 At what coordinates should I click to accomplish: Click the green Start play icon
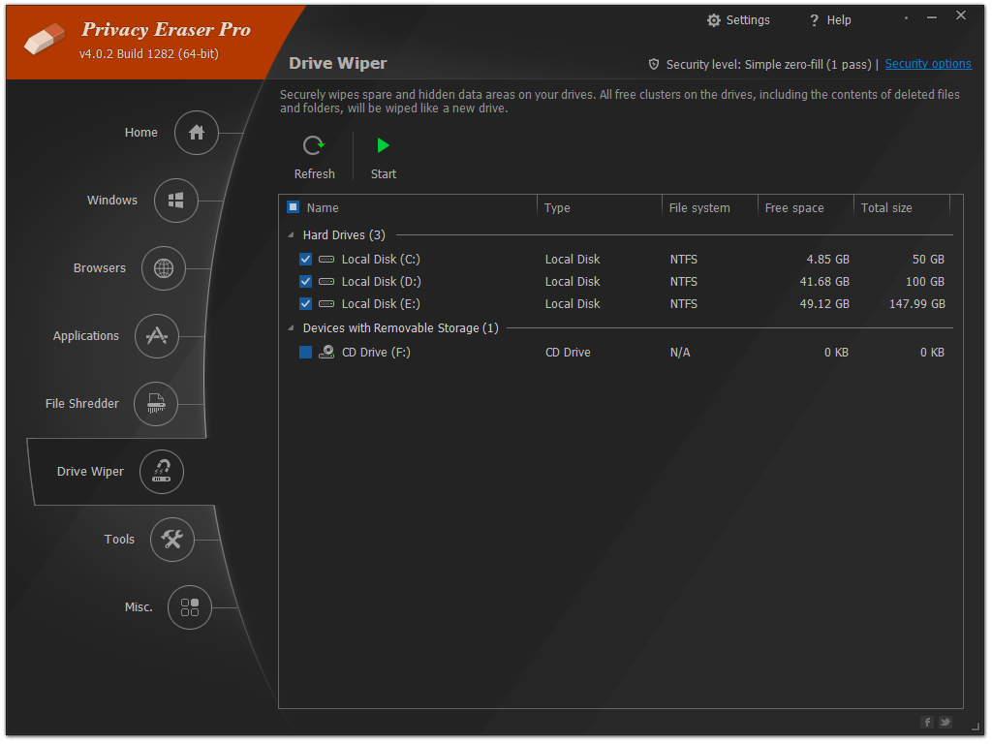click(384, 146)
